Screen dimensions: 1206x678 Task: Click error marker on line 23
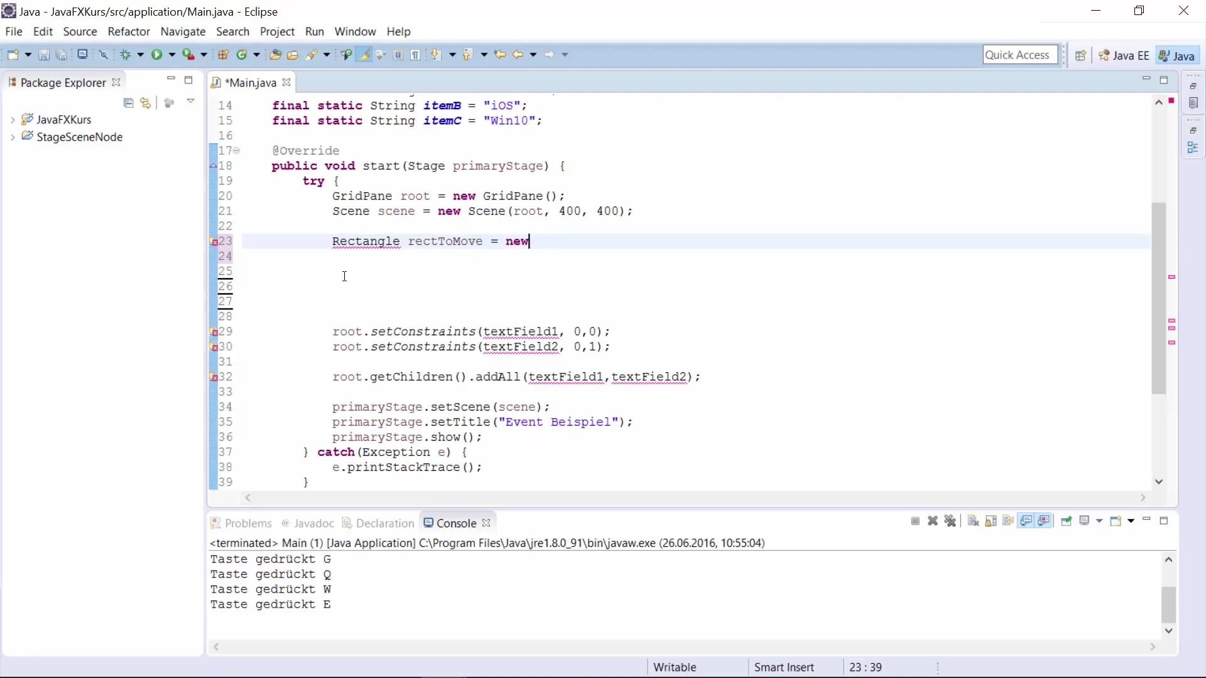click(x=214, y=242)
